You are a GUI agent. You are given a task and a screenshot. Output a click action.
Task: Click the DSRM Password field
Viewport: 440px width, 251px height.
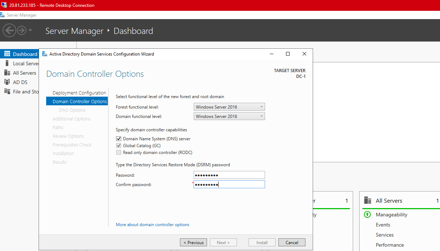coord(229,175)
